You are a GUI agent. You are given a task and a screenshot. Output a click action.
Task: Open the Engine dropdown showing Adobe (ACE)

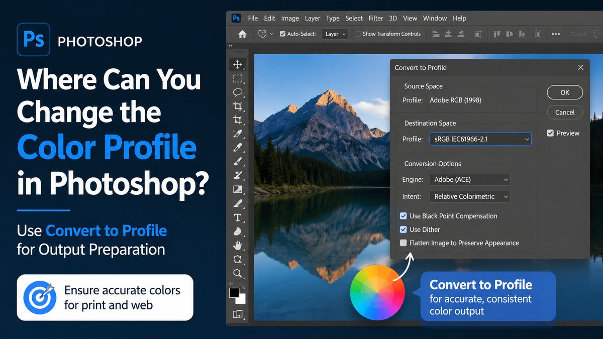pyautogui.click(x=470, y=179)
